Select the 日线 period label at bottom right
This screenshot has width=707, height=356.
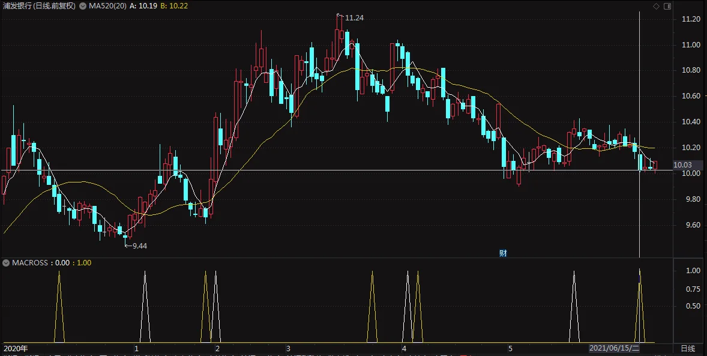click(x=688, y=348)
